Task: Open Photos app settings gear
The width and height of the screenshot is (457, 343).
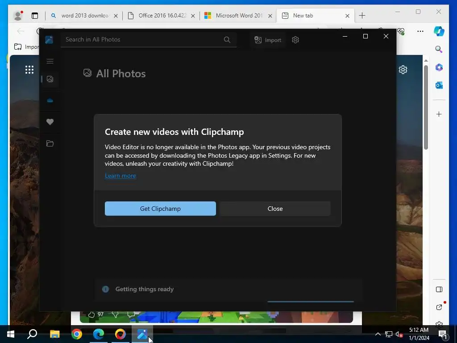Action: pyautogui.click(x=295, y=40)
